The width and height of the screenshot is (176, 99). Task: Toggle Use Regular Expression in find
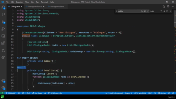click(x=148, y=11)
